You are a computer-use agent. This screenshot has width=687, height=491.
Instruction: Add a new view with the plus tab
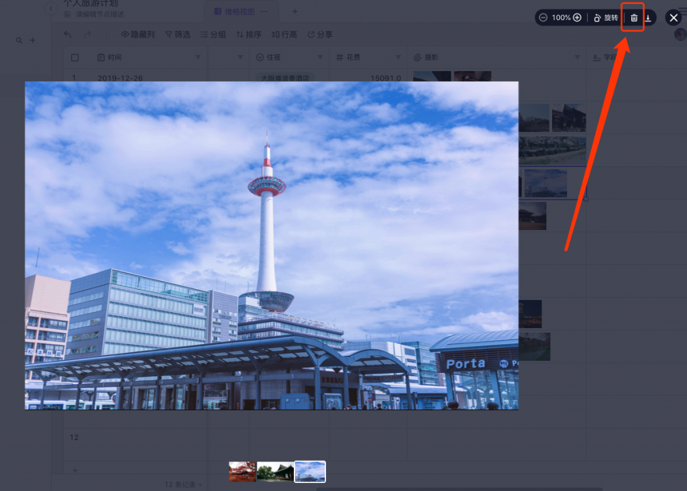tap(295, 11)
